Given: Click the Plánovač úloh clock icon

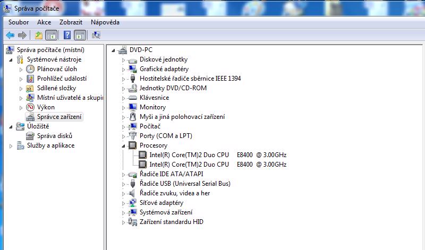Looking at the screenshot, I should tap(30, 69).
